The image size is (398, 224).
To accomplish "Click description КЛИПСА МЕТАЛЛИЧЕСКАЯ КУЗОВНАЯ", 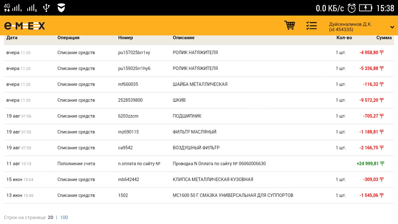I will [x=213, y=180].
